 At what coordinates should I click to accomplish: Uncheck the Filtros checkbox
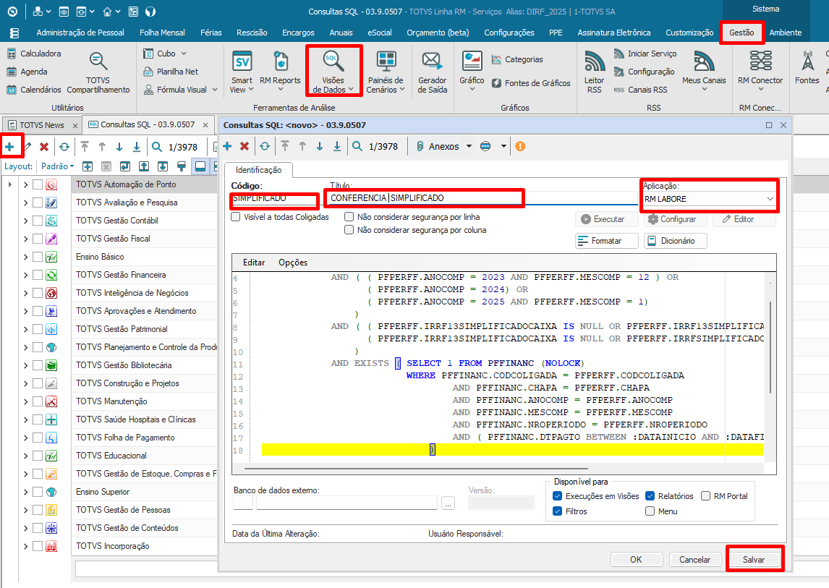[x=557, y=511]
